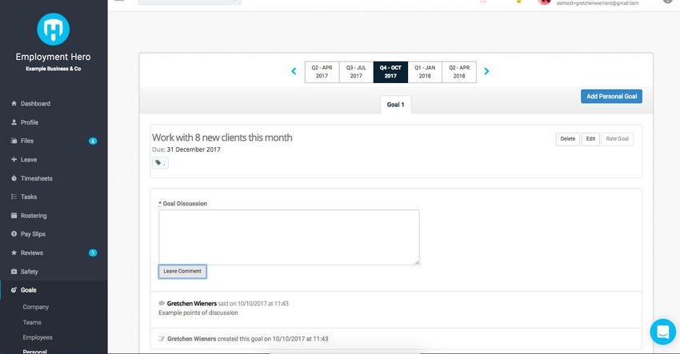Click the Pay Slips dollar icon
This screenshot has height=354, width=680.
14,234
